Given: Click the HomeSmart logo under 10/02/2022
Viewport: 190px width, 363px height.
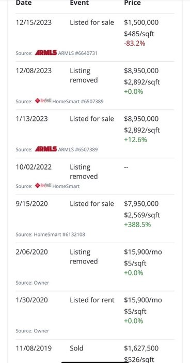Looking at the screenshot, I should click(43, 186).
